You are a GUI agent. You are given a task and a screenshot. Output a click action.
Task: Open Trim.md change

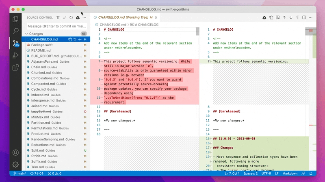pos(56,167)
